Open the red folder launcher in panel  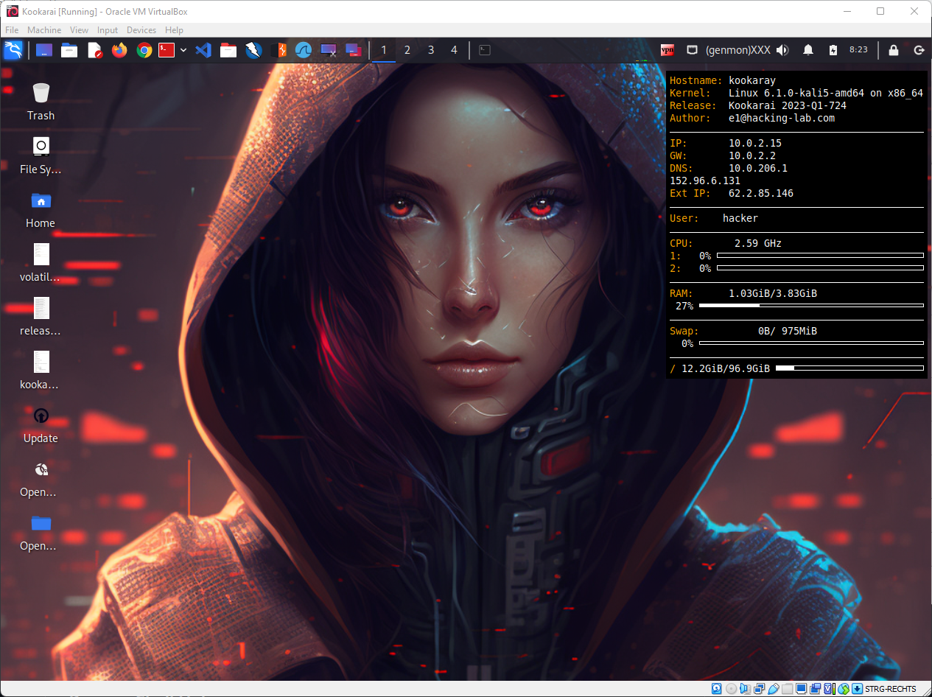(x=228, y=50)
